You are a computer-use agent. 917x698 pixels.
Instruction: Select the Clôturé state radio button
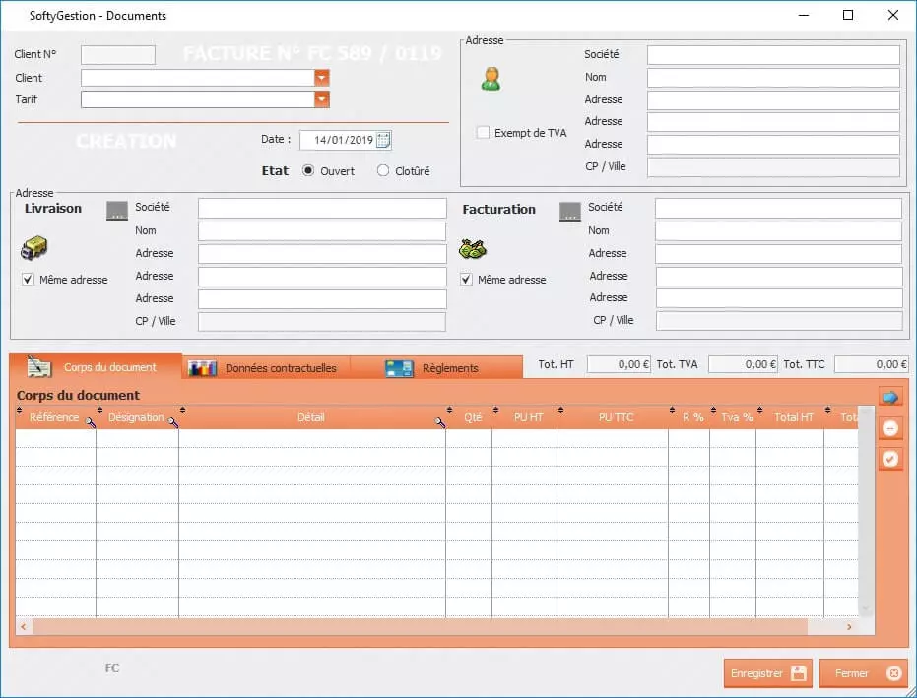[x=383, y=170]
